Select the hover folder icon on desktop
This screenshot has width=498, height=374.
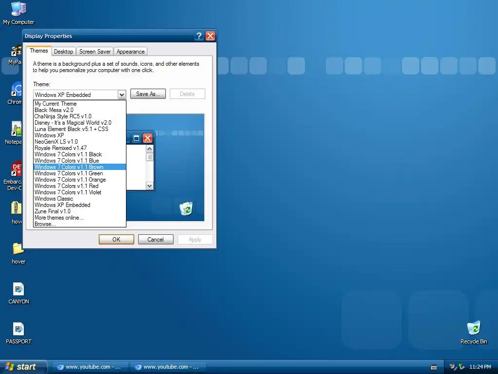pos(18,253)
